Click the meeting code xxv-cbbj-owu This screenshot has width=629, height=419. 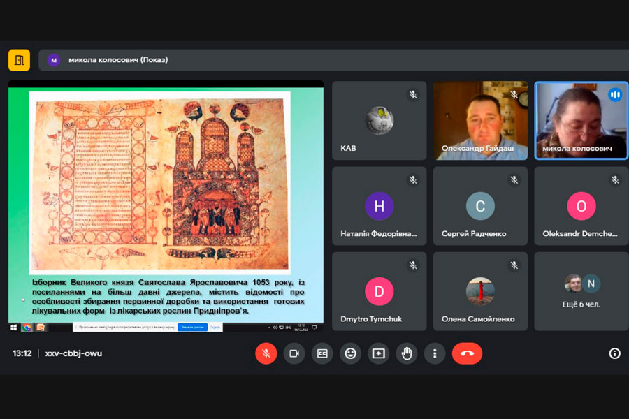(x=73, y=353)
